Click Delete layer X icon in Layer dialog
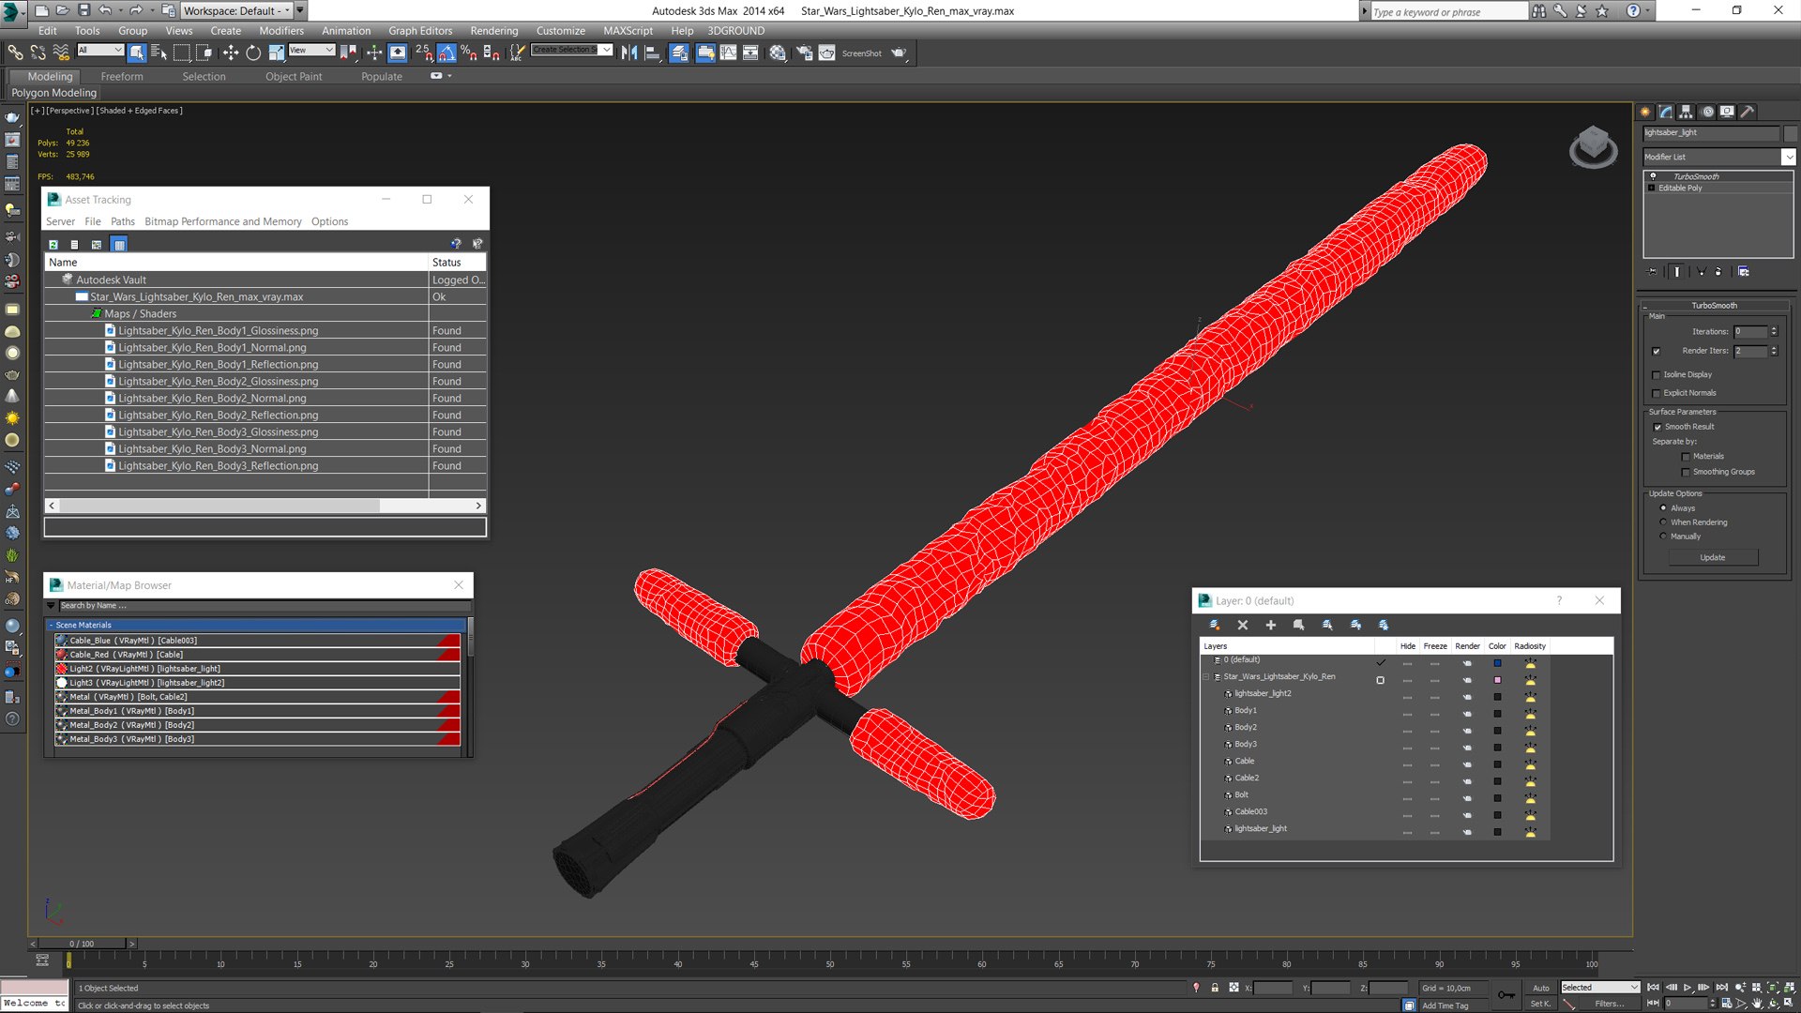The image size is (1801, 1013). 1243,625
